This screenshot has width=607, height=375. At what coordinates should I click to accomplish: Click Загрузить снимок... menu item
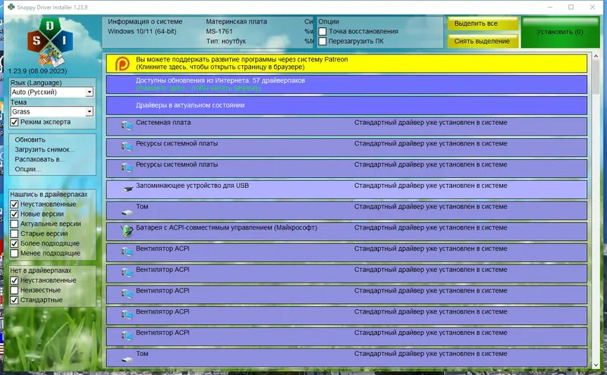tap(45, 149)
